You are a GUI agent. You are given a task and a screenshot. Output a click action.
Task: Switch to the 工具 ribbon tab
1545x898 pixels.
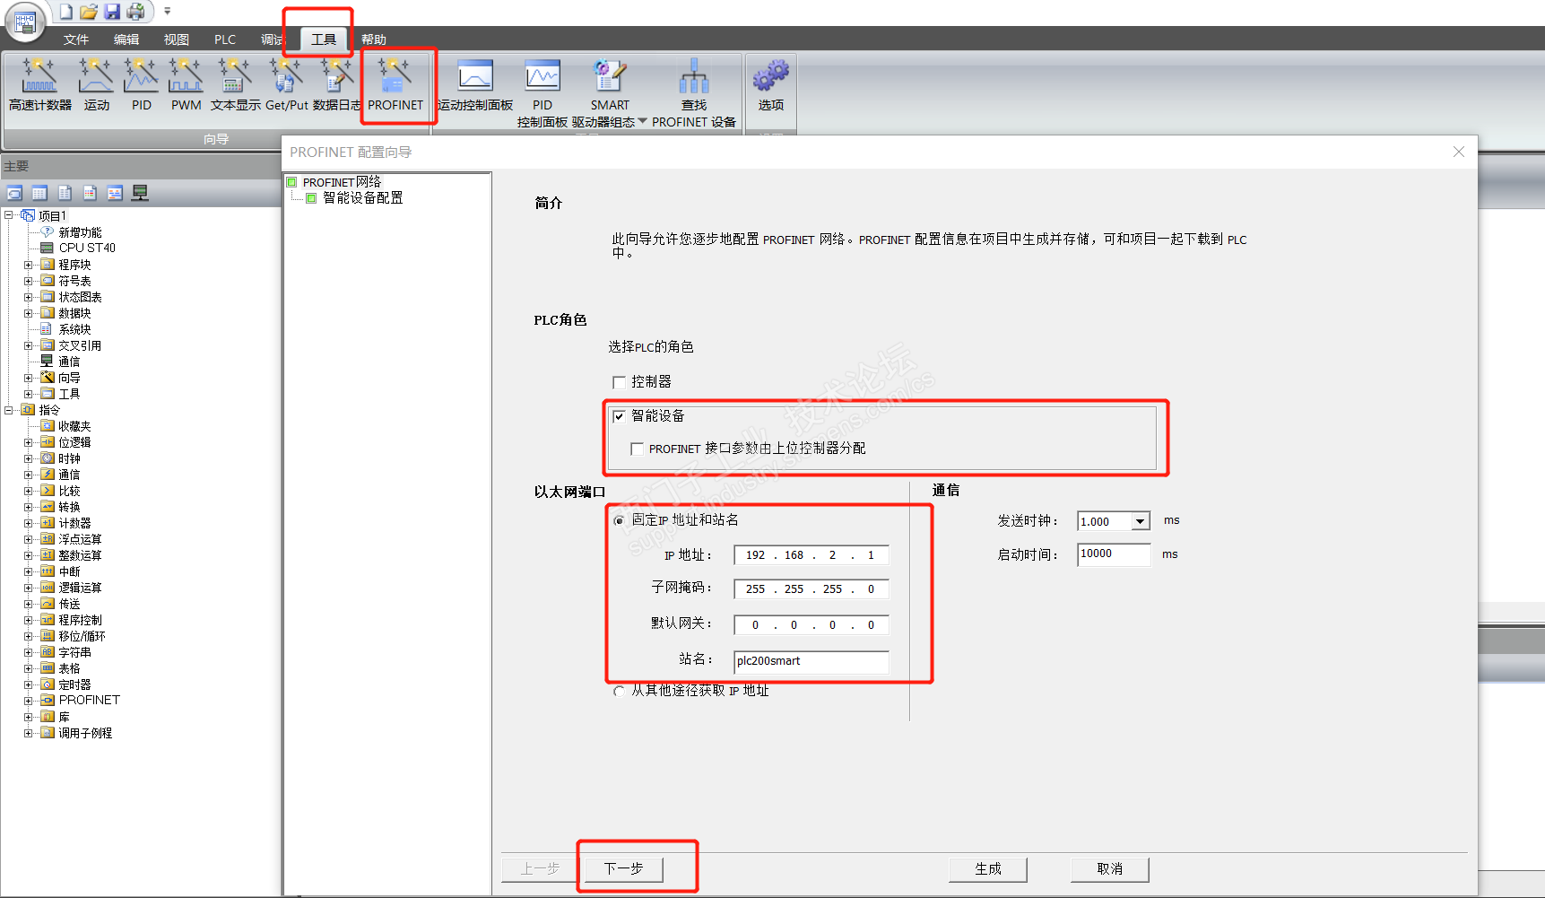(324, 39)
